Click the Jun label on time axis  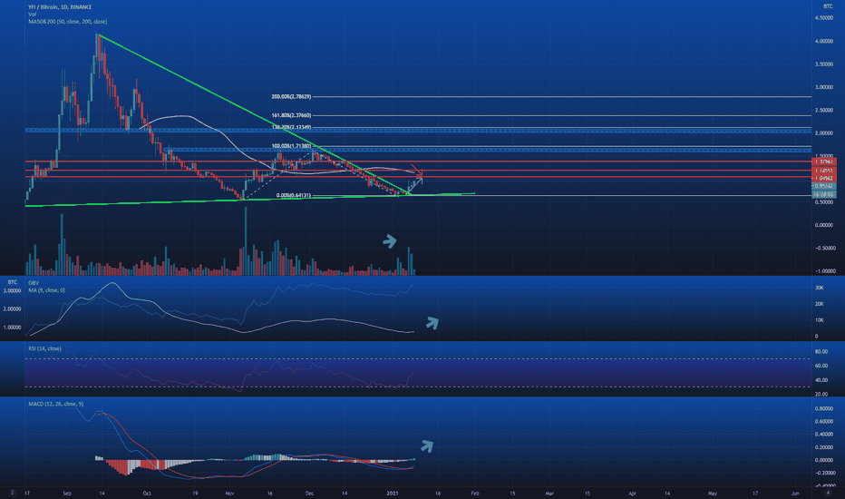(795, 493)
